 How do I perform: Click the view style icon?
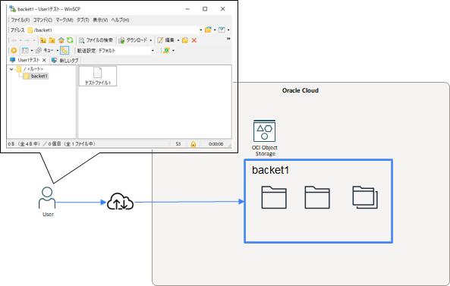click(x=25, y=51)
